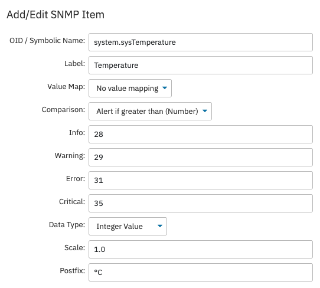Focus the Label field containing Temperature
Image resolution: width=320 pixels, height=288 pixels.
point(201,66)
